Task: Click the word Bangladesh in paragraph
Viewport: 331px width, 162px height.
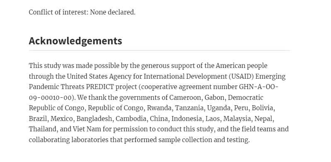Action: [x=94, y=119]
